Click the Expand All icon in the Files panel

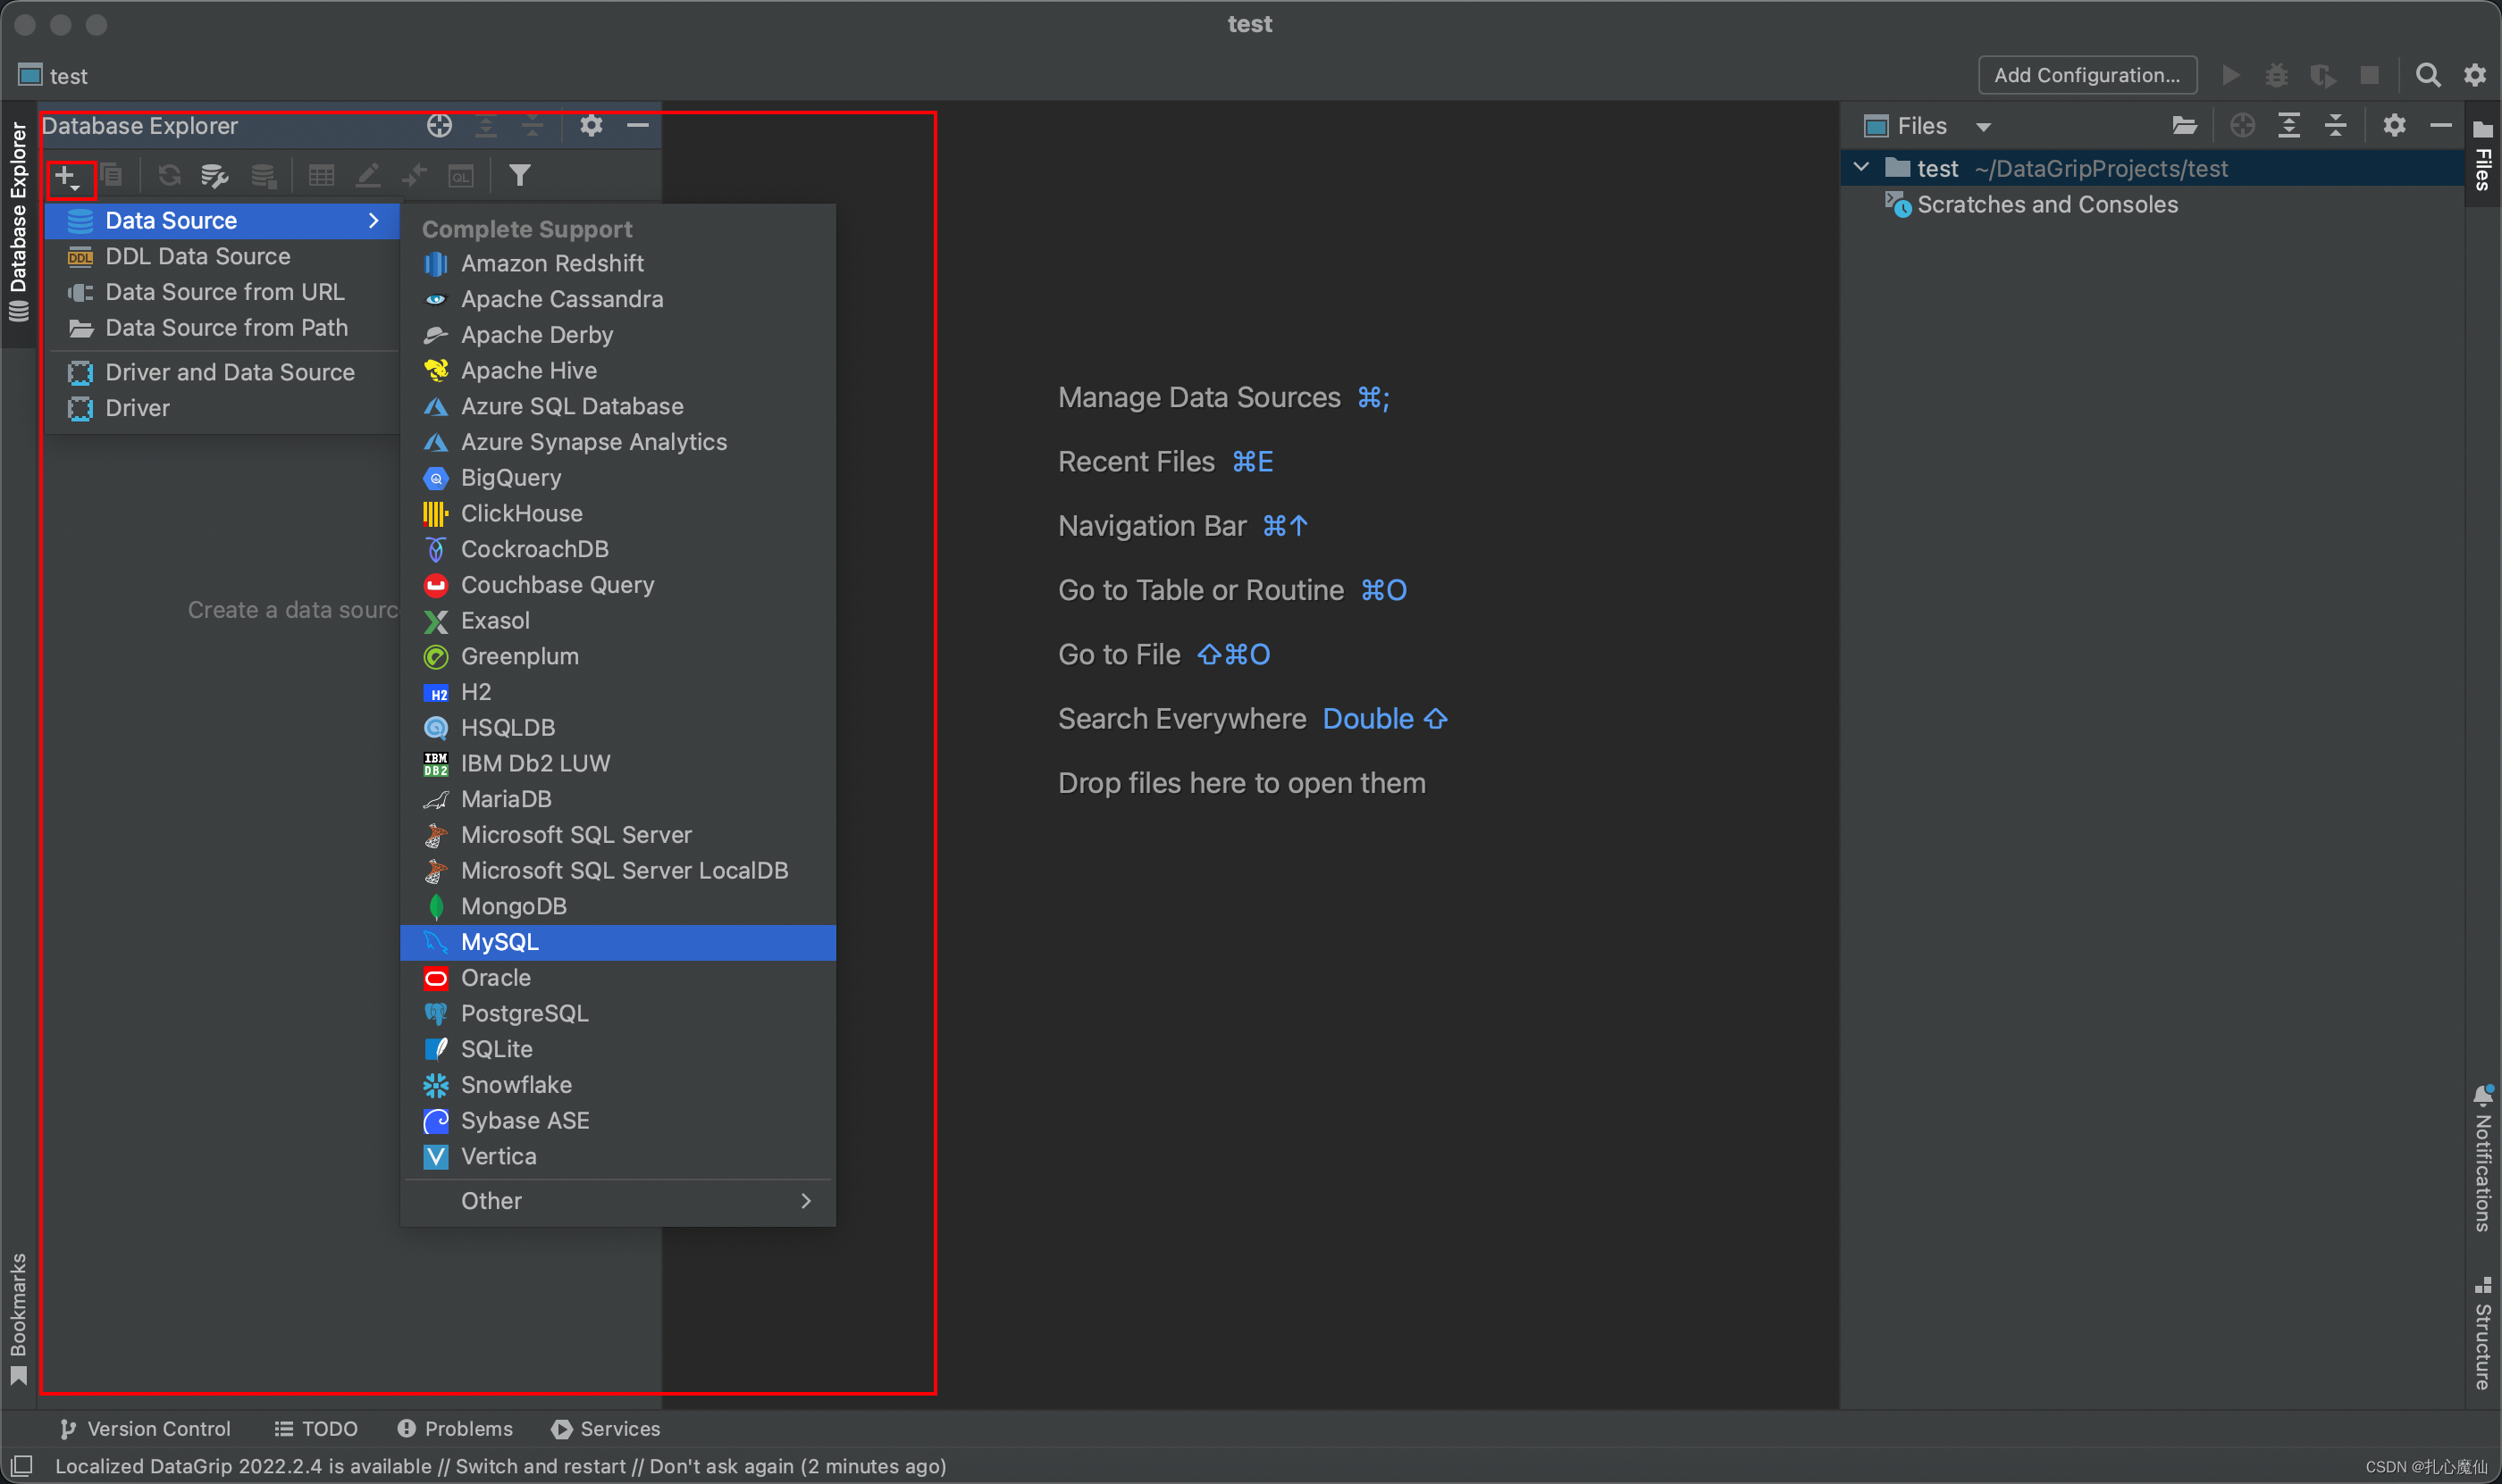pos(2288,126)
